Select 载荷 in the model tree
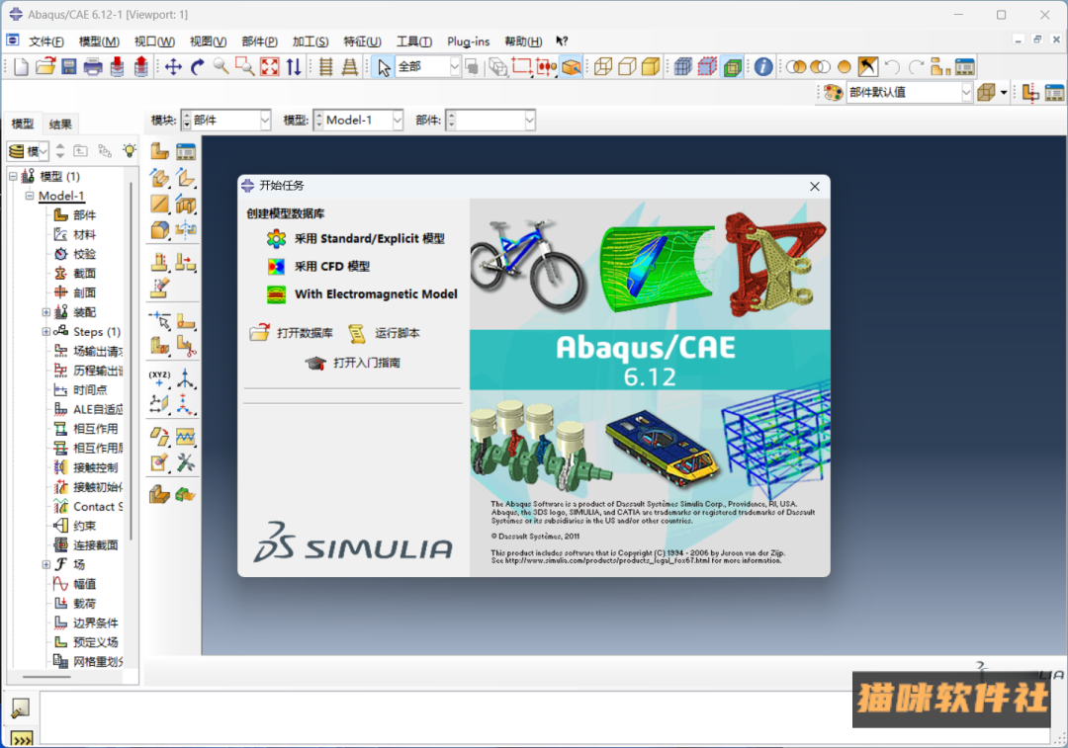Screen dimensions: 1068x748 coord(84,604)
